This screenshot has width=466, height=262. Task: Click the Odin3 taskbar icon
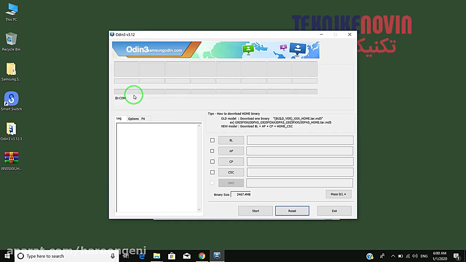[217, 256]
